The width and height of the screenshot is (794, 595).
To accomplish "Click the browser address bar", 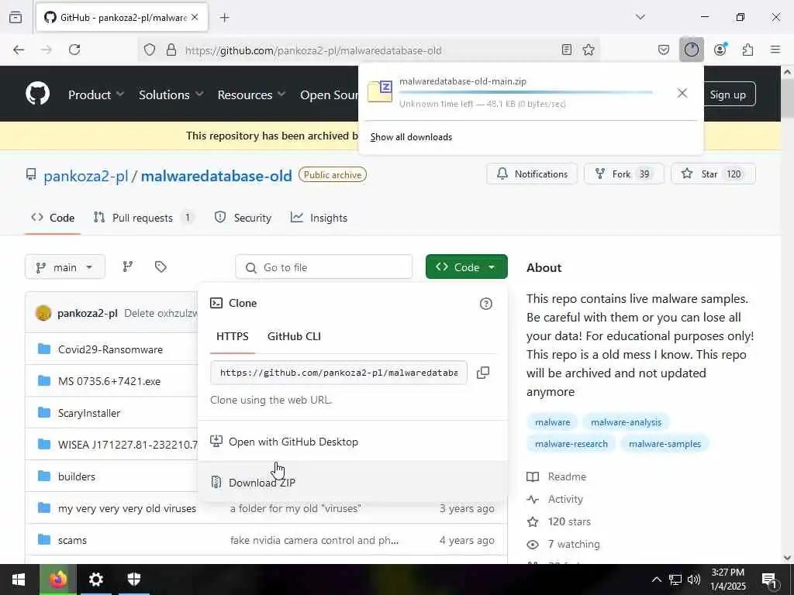I will point(371,50).
